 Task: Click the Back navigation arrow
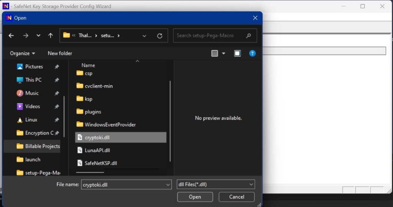[x=11, y=35]
